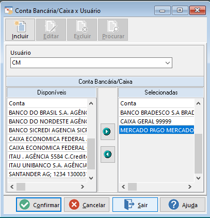
Task: Select ITAU UNIBANCO S.A. row
Action: (47, 165)
